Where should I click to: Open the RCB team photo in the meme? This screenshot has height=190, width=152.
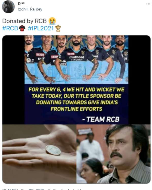pyautogui.click(x=76, y=60)
